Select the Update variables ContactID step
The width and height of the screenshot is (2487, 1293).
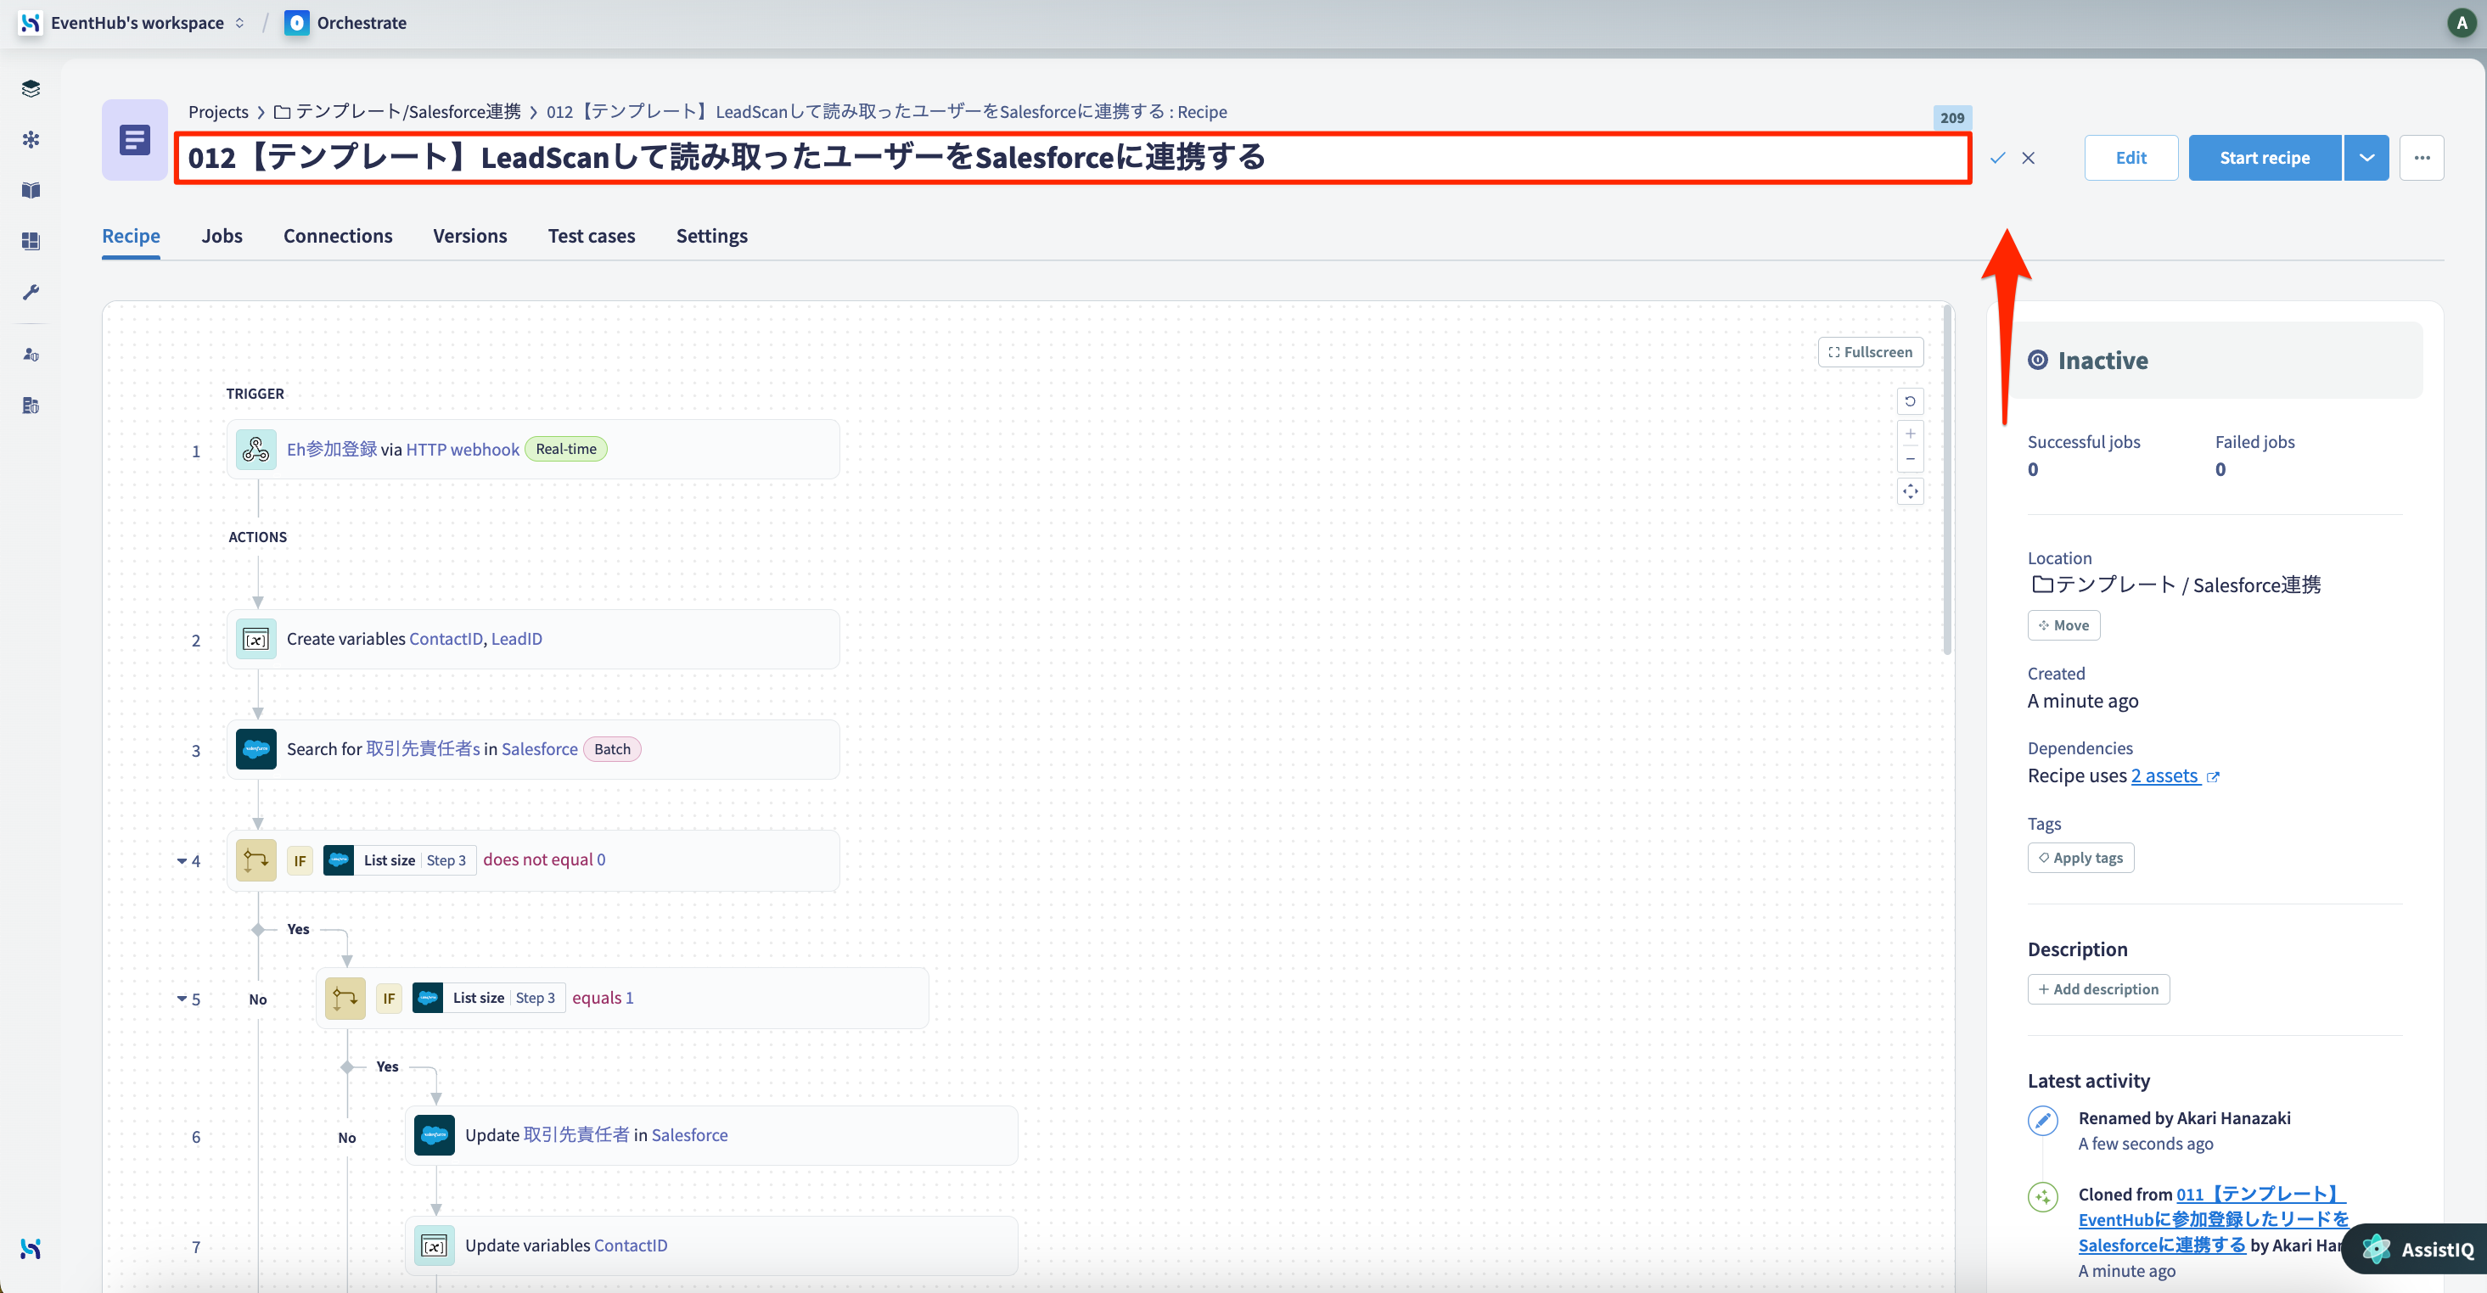pos(710,1245)
